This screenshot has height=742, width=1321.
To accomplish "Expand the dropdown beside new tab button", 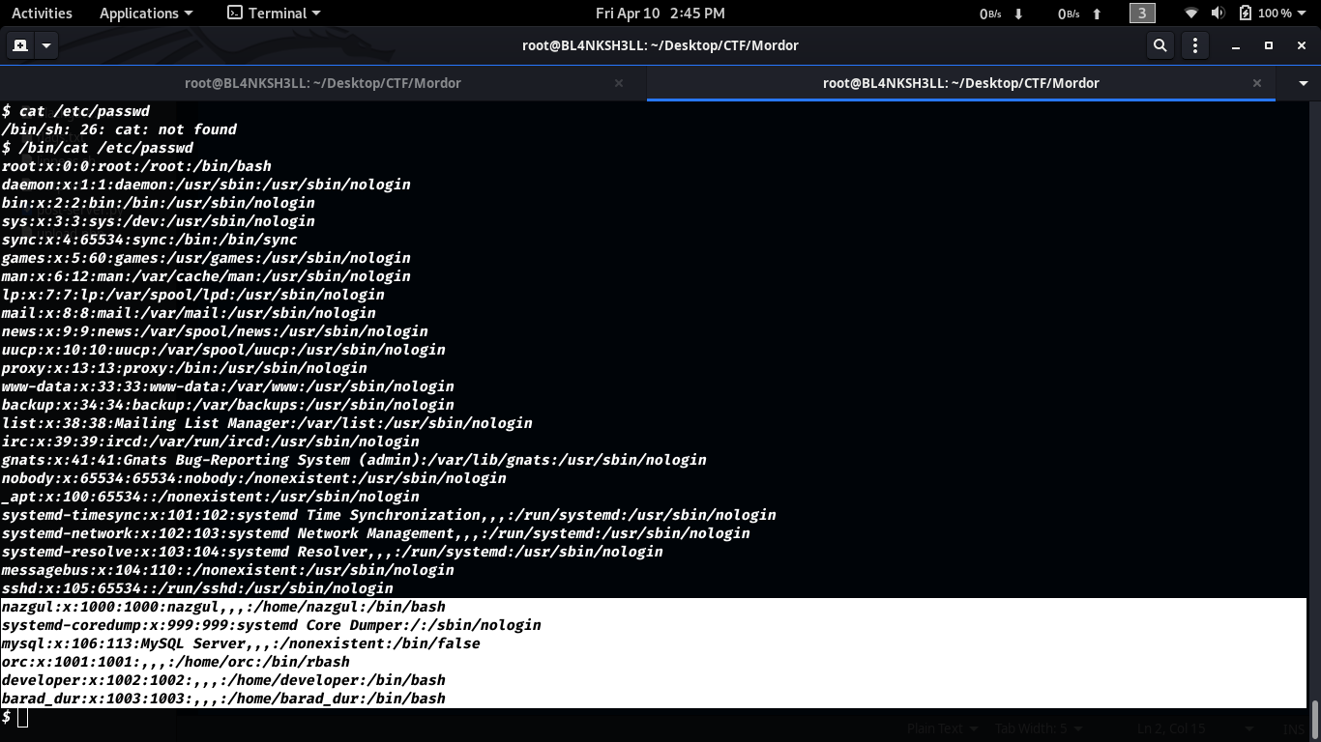I will tap(45, 45).
